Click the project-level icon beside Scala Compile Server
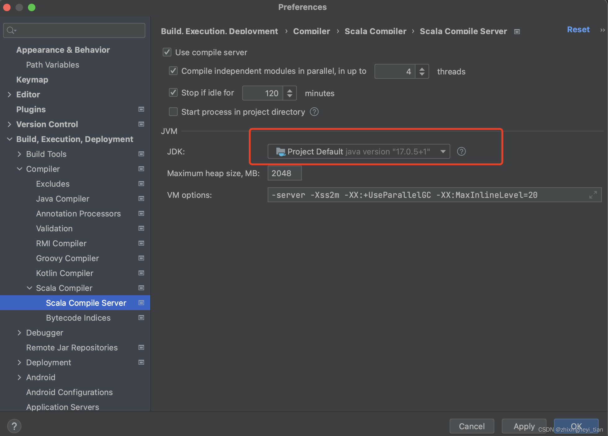 pos(141,303)
